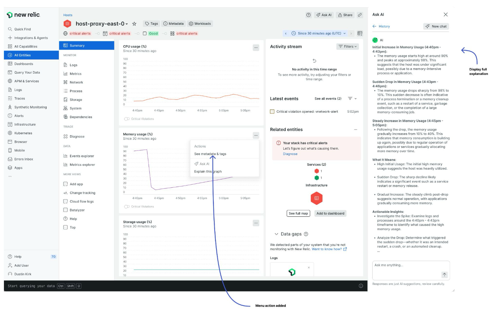Image resolution: width=499 pixels, height=313 pixels.
Task: Open Latest events filter dropdown
Action: click(x=353, y=98)
